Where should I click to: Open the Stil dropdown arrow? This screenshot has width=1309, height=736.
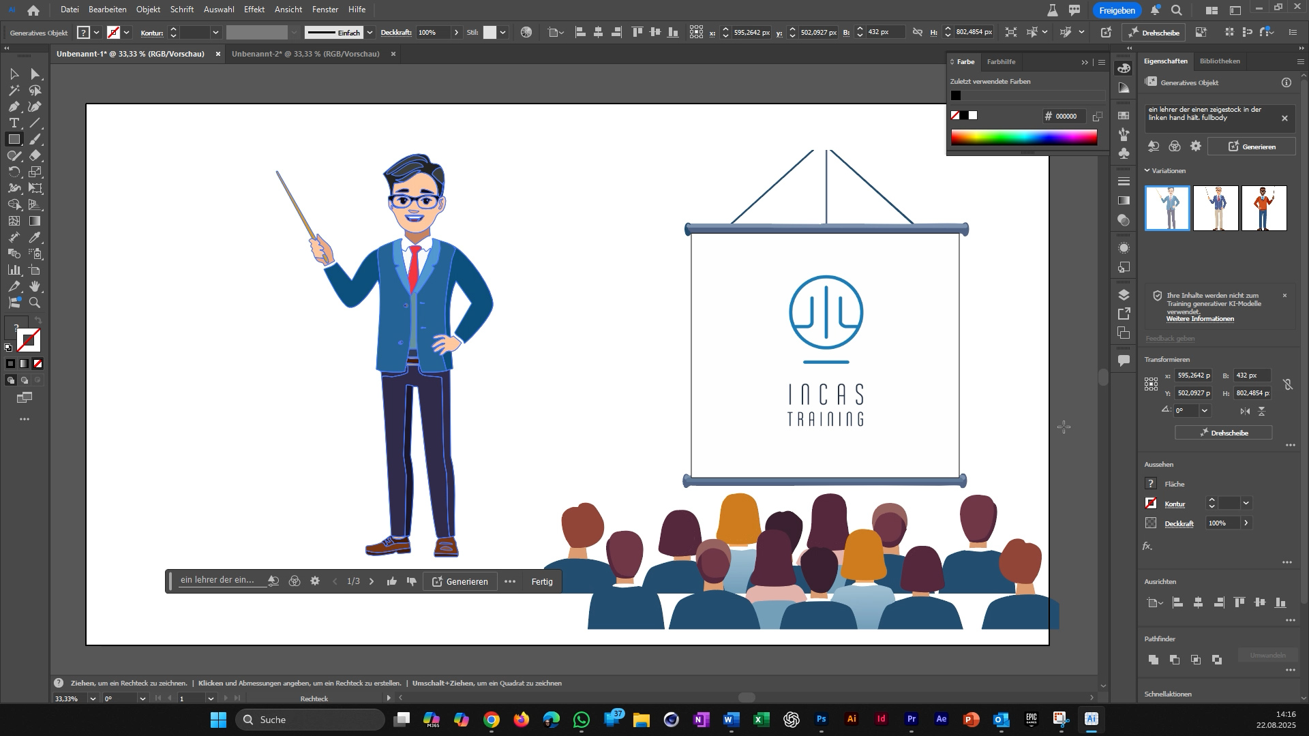click(503, 32)
